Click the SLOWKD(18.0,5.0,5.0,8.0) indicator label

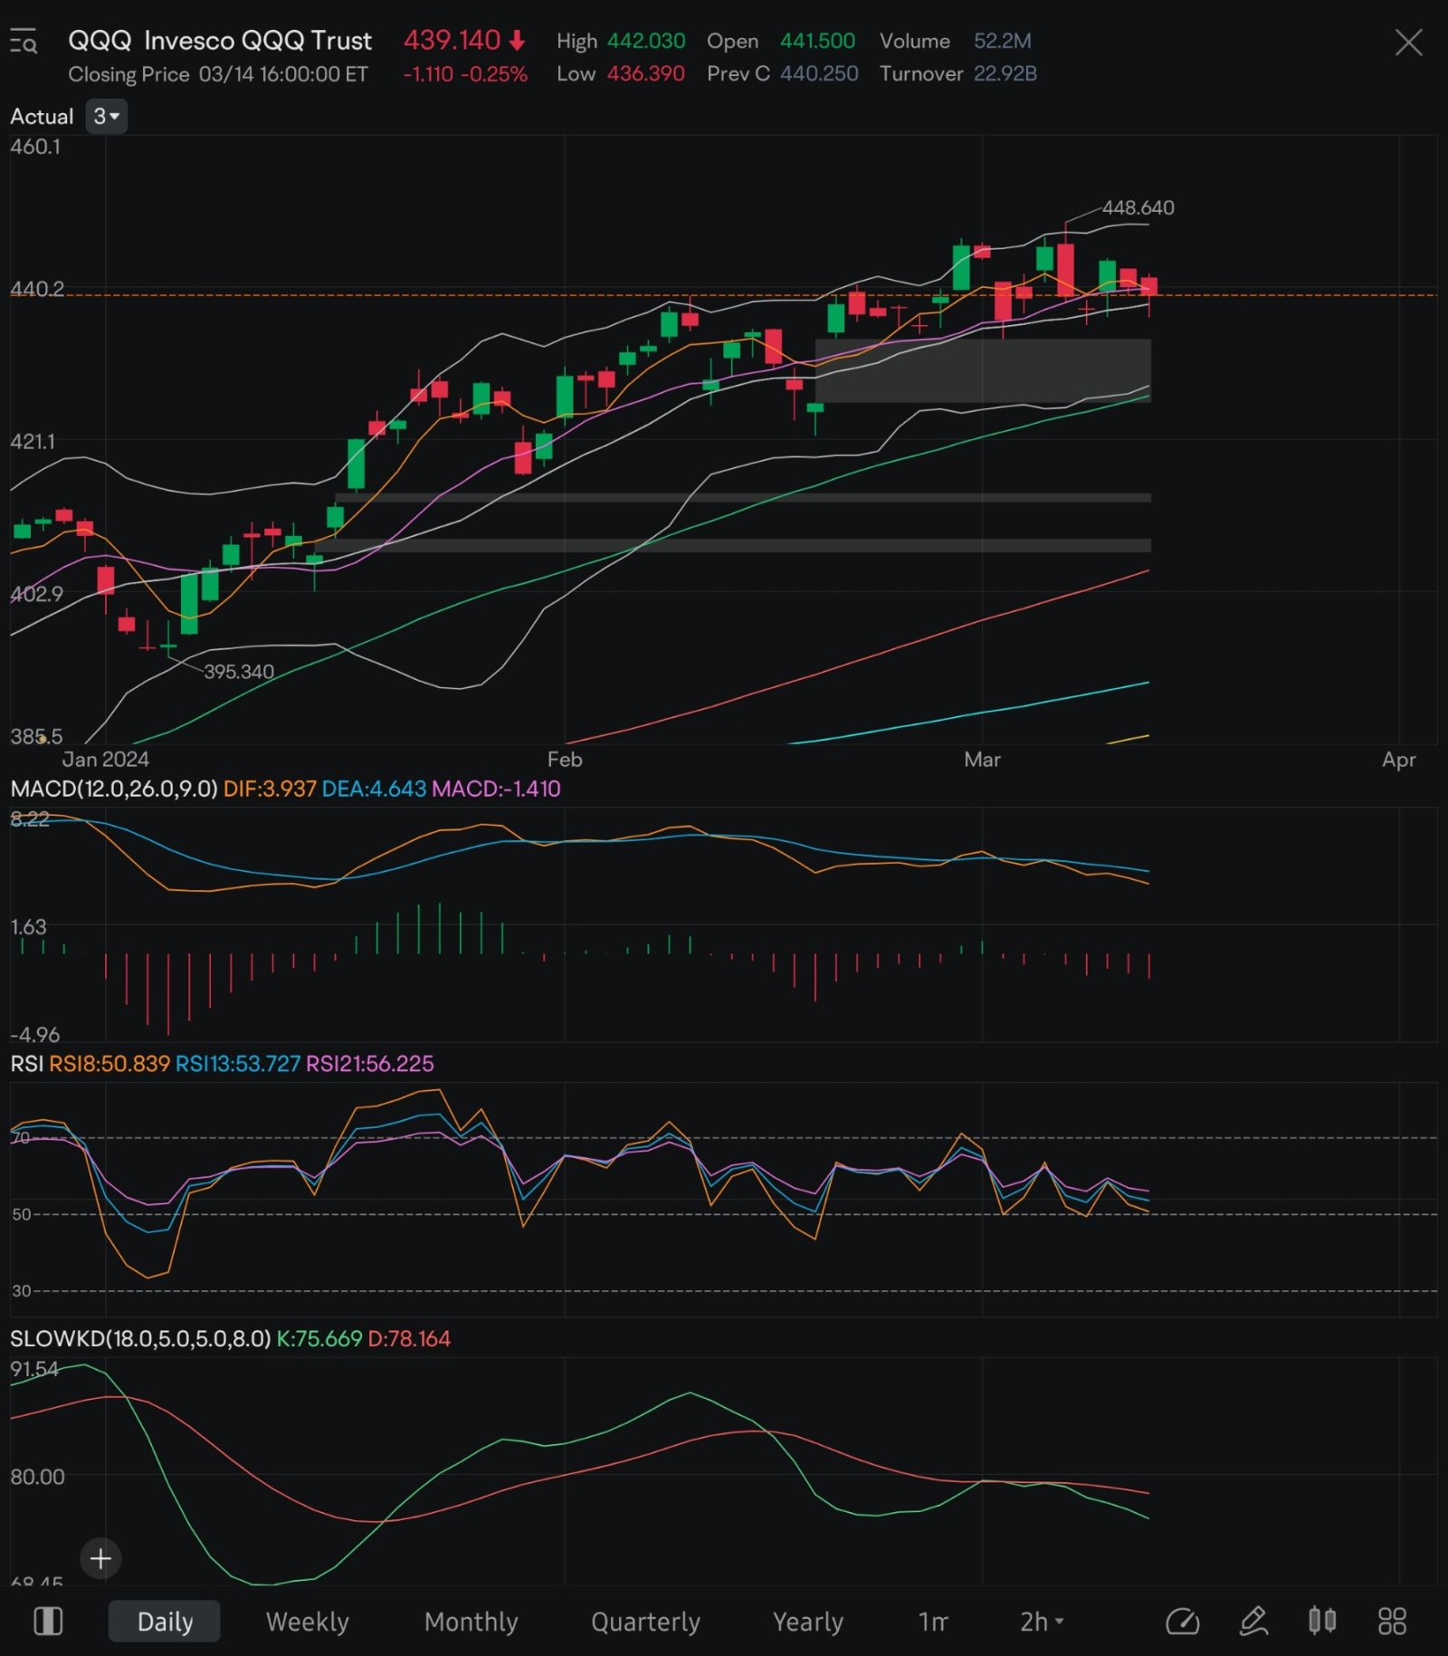coord(140,1338)
